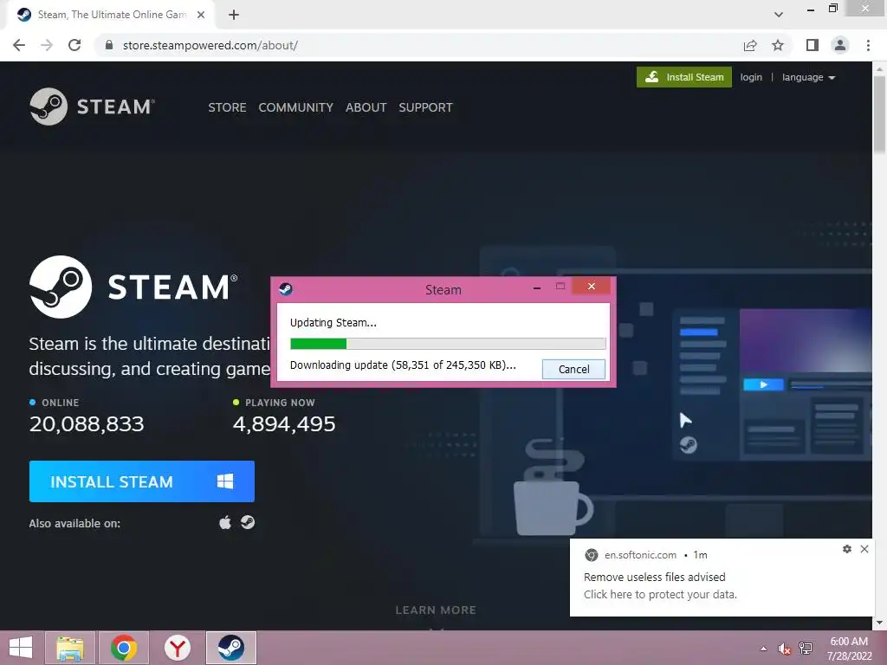Minimize the Steam updater dialog
Viewport: 887px width, 665px height.
537,287
